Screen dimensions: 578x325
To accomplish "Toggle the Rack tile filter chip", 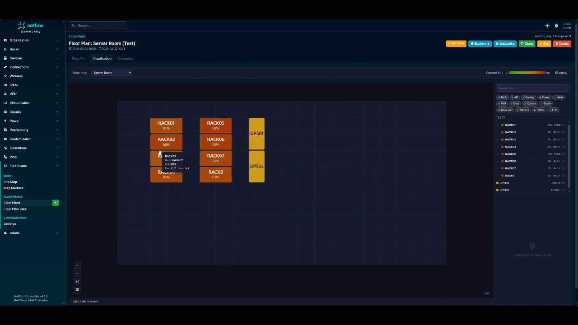I will pyautogui.click(x=503, y=97).
